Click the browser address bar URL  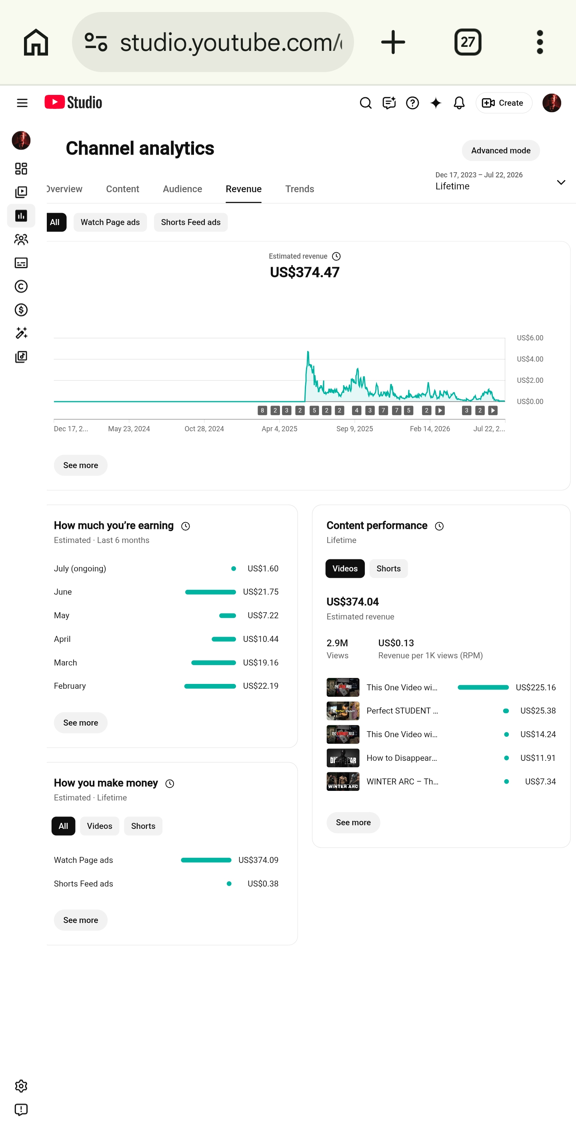[x=213, y=42]
